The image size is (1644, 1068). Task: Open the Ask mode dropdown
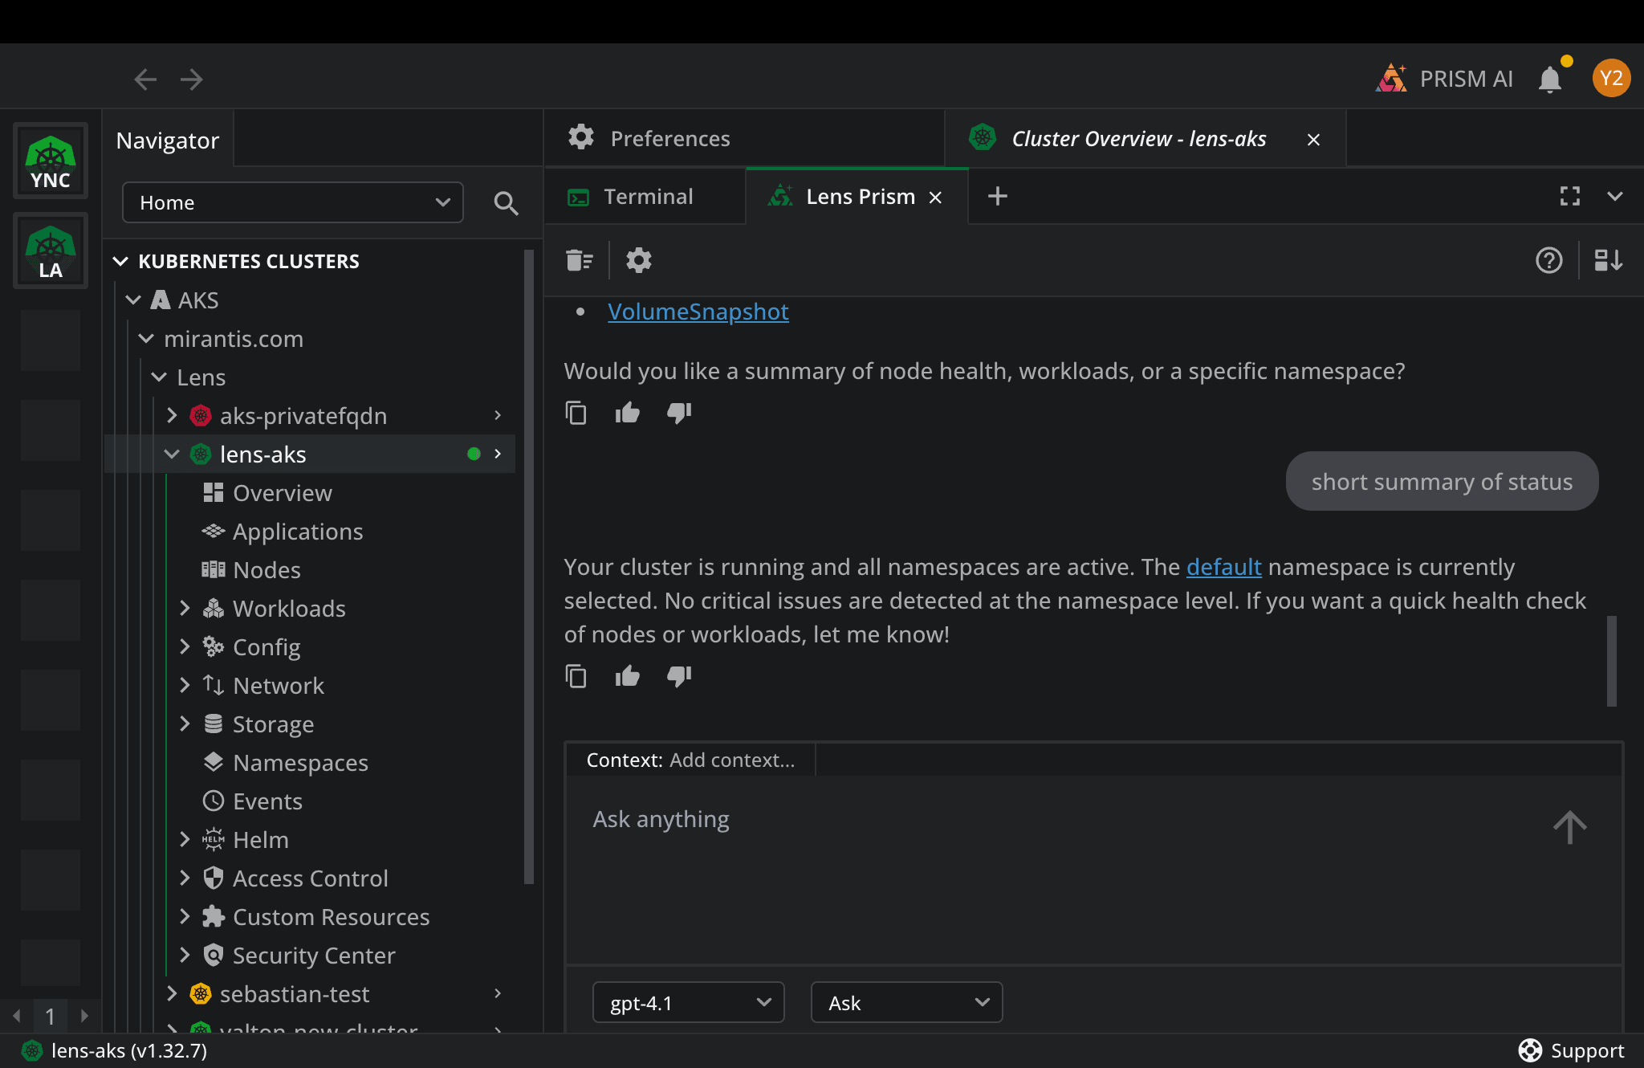[x=906, y=1003]
